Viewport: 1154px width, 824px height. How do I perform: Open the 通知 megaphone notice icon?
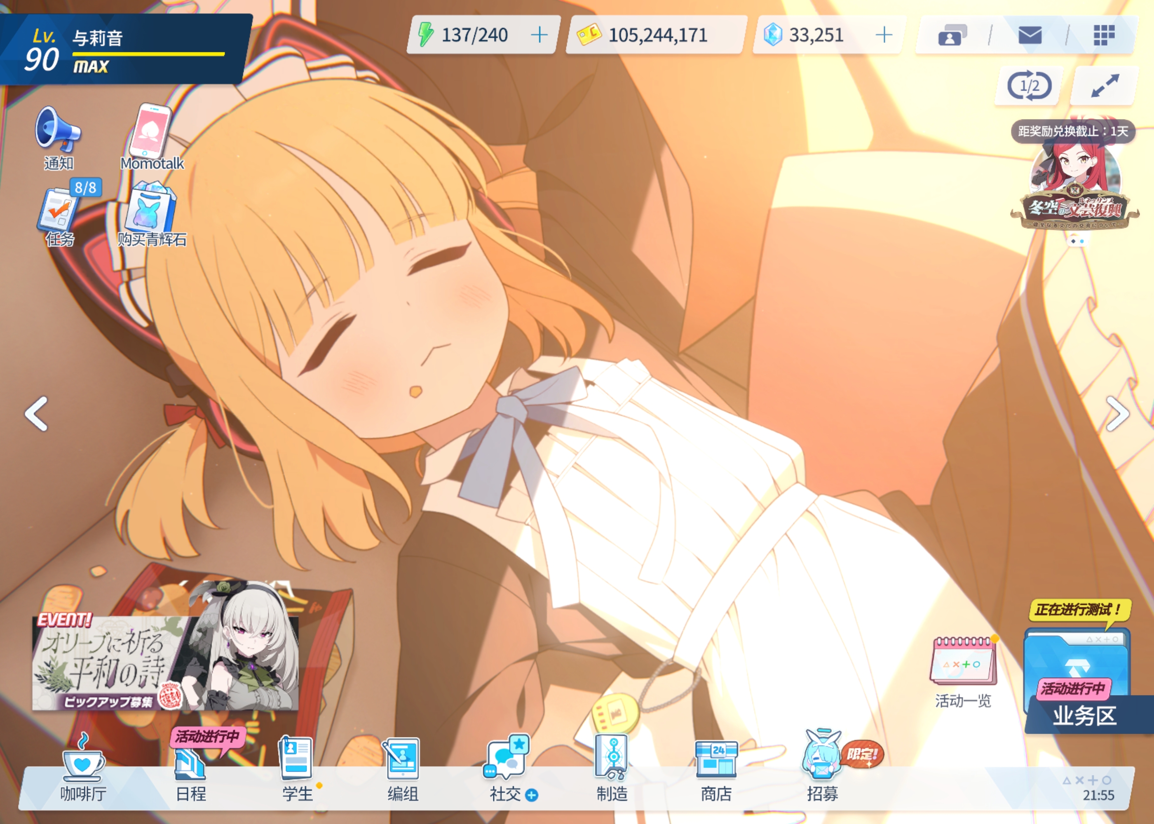57,131
